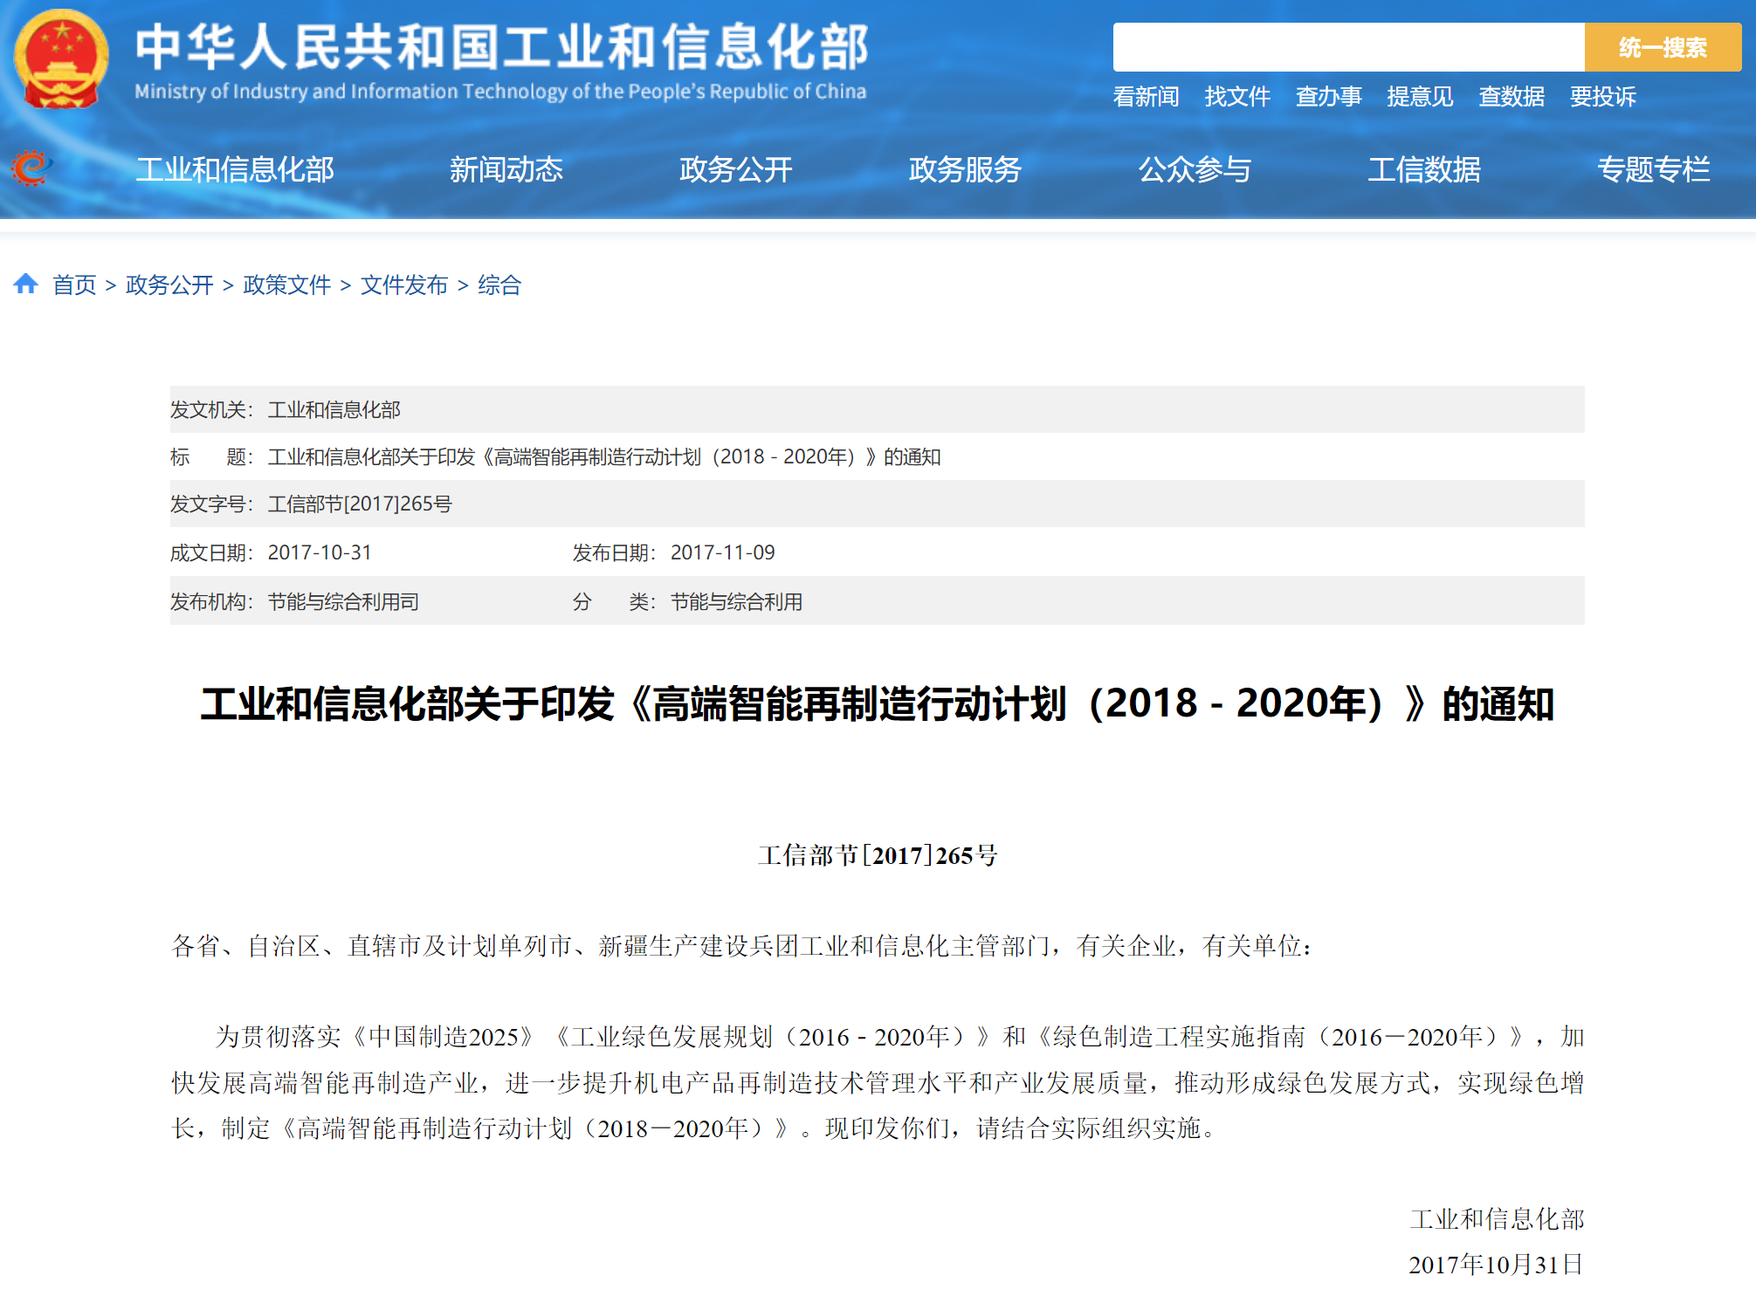The height and width of the screenshot is (1296, 1756).
Task: Select 公众参与 navigation menu
Action: [x=1195, y=169]
